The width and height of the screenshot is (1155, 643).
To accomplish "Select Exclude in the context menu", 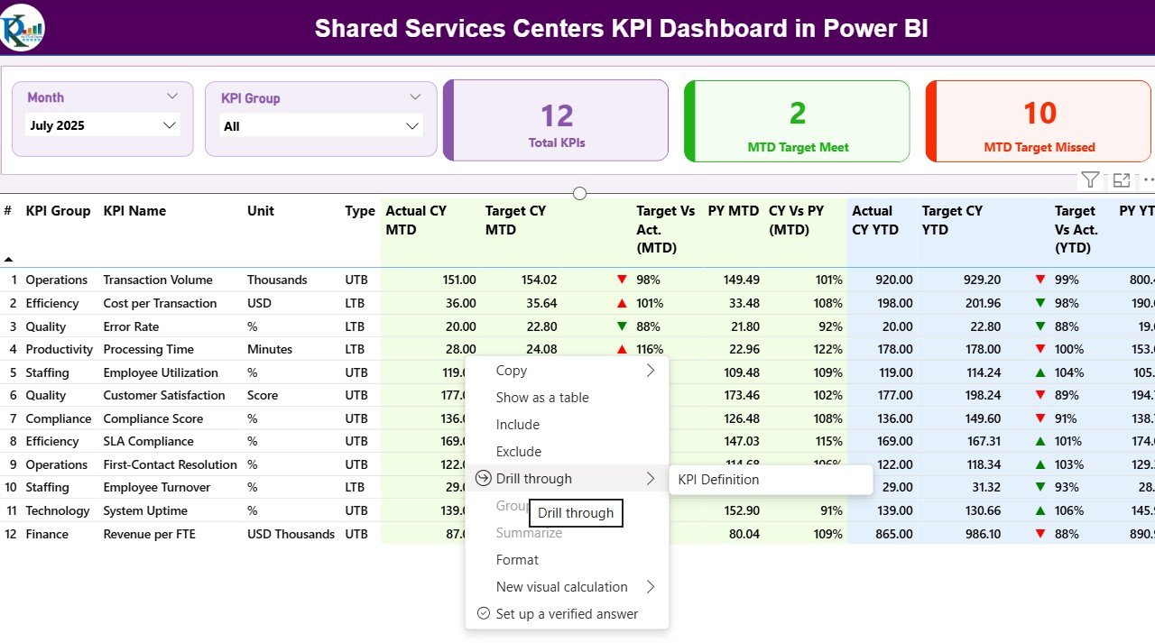I will pos(519,452).
